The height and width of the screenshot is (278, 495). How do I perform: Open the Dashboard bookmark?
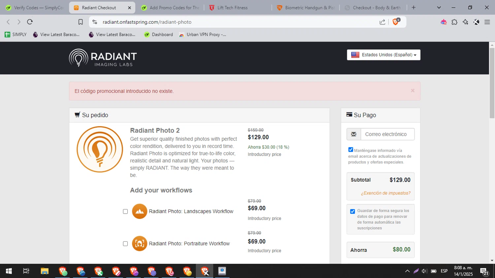pos(158,35)
